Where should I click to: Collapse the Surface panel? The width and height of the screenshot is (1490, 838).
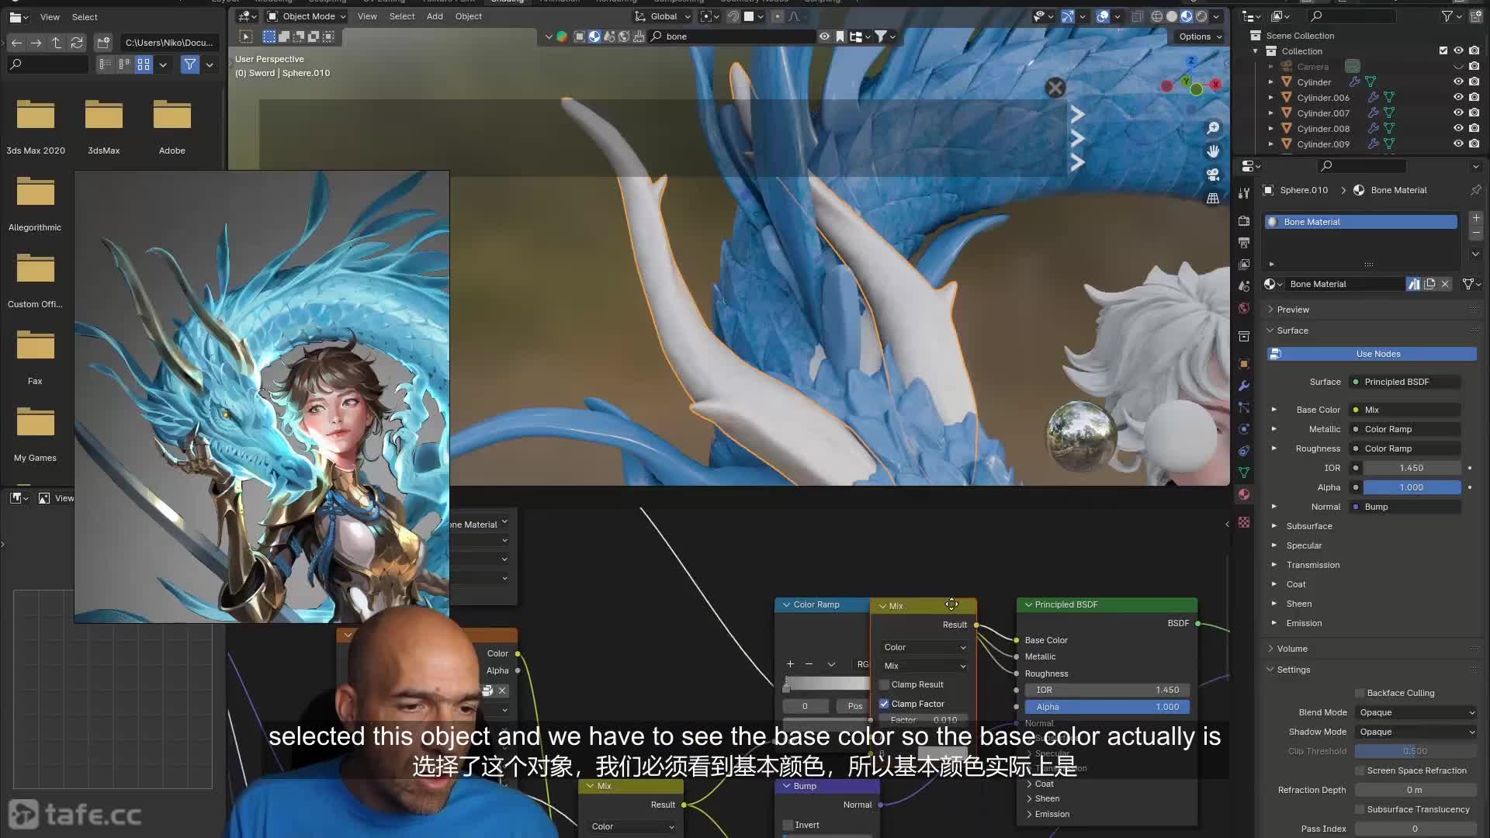tap(1293, 331)
